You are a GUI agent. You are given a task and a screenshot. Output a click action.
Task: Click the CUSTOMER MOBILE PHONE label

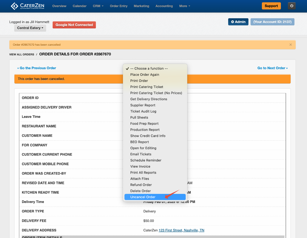tap(45, 164)
